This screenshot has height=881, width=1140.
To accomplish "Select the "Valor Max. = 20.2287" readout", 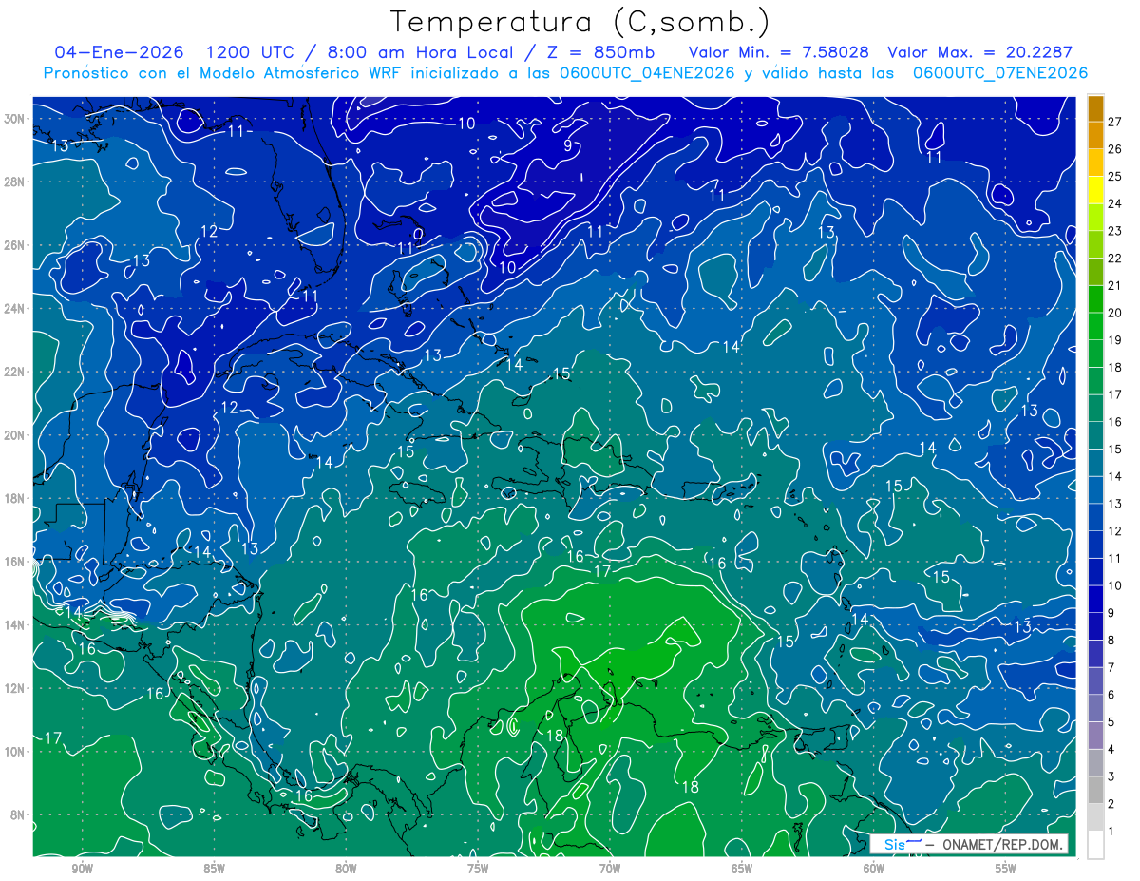I will point(979,52).
